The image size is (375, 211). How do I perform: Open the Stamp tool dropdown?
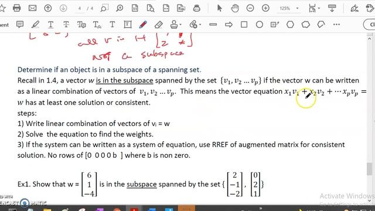176,25
